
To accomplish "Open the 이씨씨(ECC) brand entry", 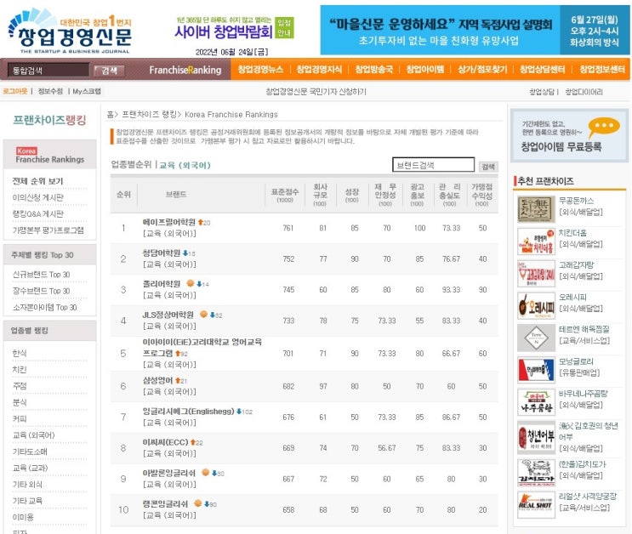I will pyautogui.click(x=165, y=442).
